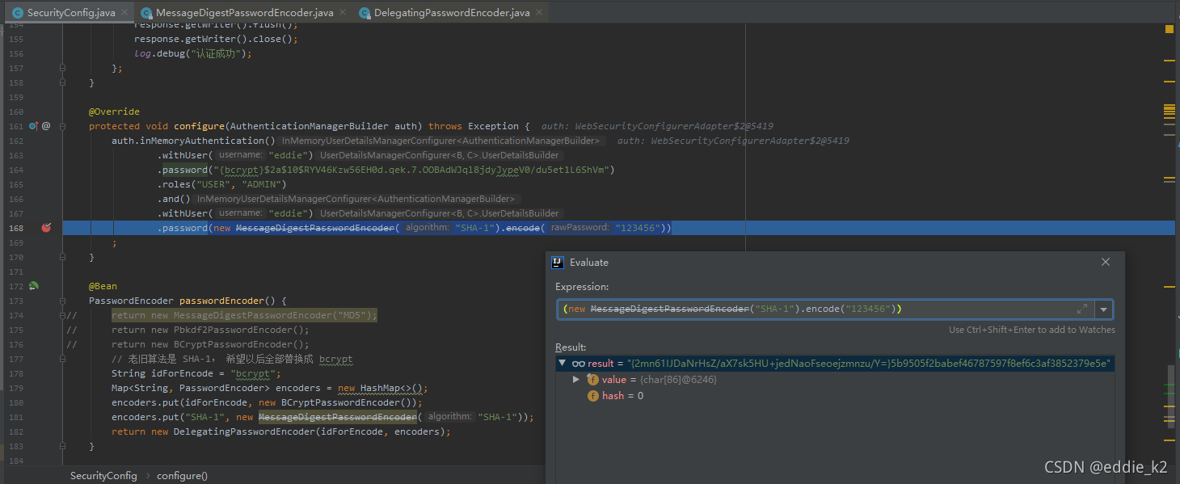Click the Expression label in Evaluate dialog
1180x484 pixels.
[582, 287]
